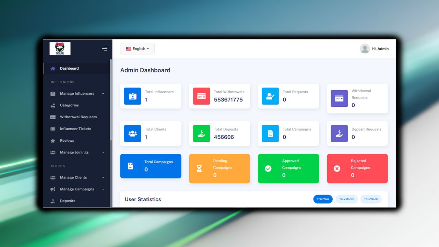Click the Total Deposits value 456606
The image size is (439, 247).
click(224, 137)
